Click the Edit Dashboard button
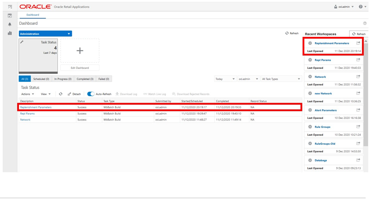This screenshot has height=201, width=372. click(80, 68)
